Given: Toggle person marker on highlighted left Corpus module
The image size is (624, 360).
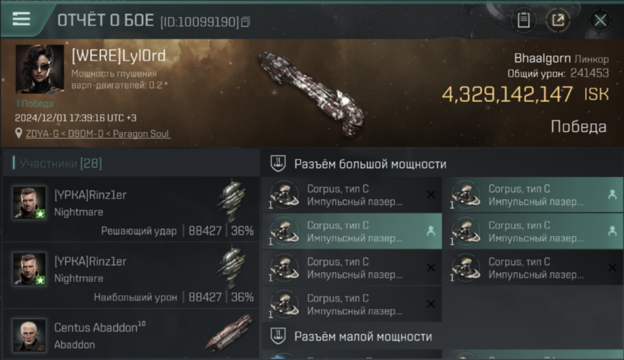Looking at the screenshot, I should point(431,231).
